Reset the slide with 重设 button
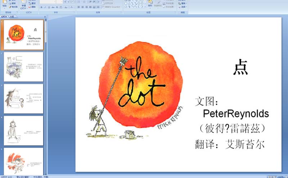The image size is (288, 178). [x=32, y=3]
